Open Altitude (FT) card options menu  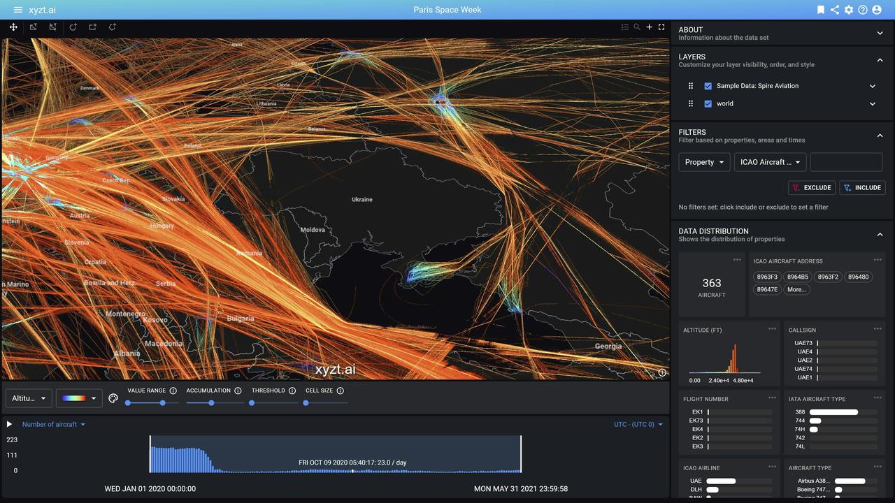pos(773,329)
